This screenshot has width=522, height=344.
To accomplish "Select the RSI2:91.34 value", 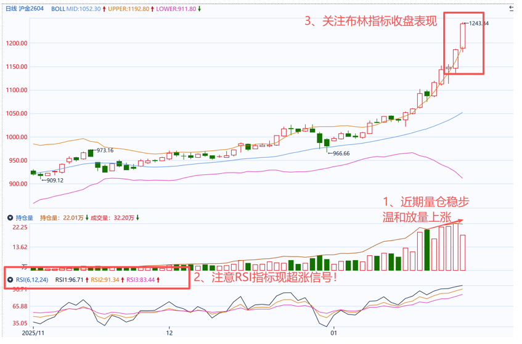I will click(x=105, y=280).
